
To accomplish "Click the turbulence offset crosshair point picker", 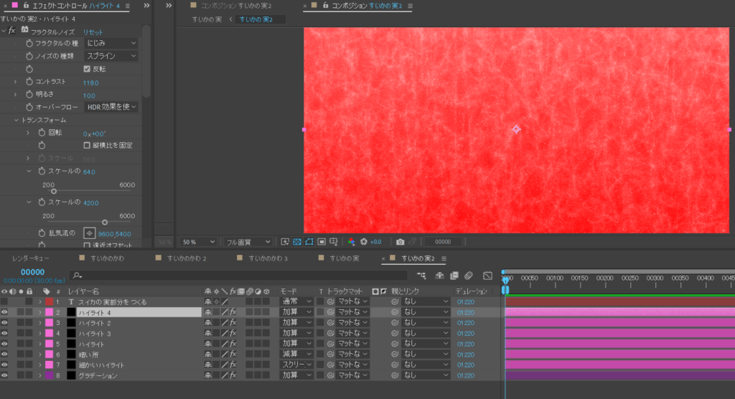I will (89, 233).
